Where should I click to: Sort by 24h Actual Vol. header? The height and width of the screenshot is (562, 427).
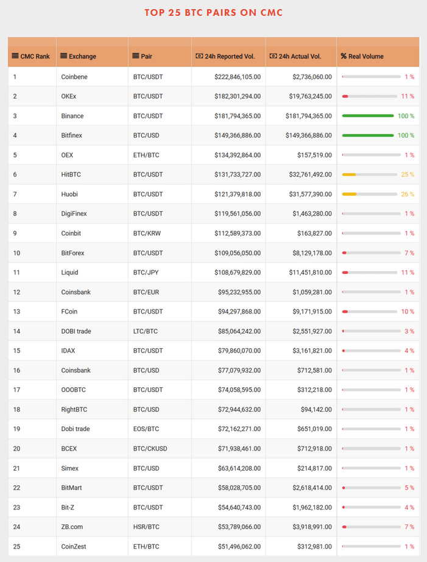click(x=301, y=52)
